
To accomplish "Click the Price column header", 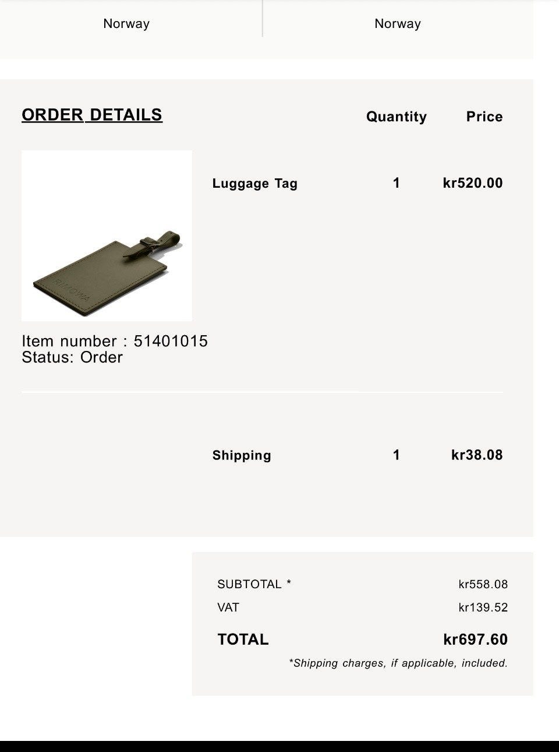I will [484, 117].
